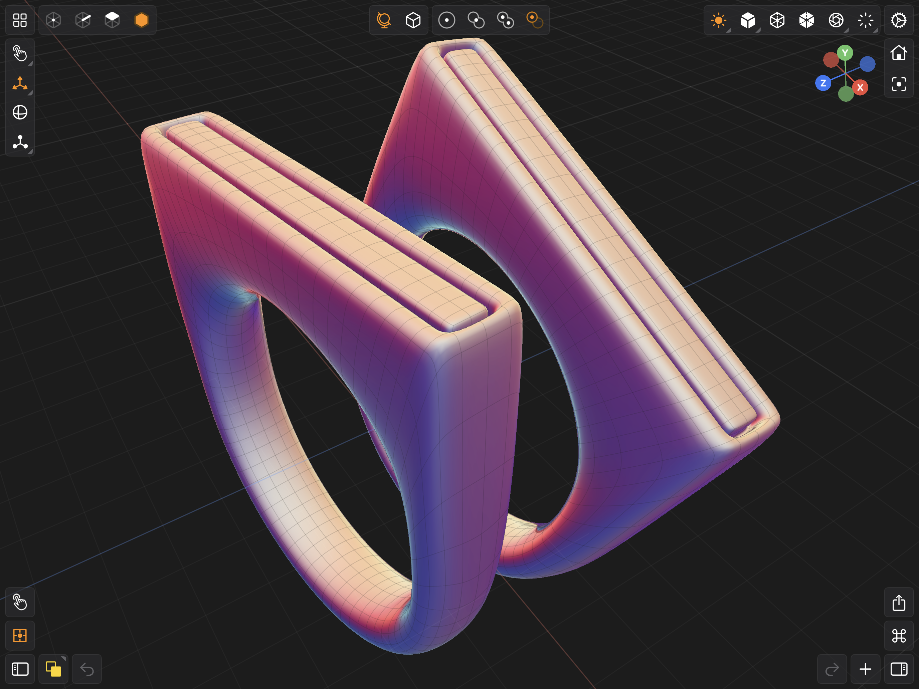Toggle wireframe overlay on solid cube
This screenshot has height=689, width=919.
pos(806,20)
